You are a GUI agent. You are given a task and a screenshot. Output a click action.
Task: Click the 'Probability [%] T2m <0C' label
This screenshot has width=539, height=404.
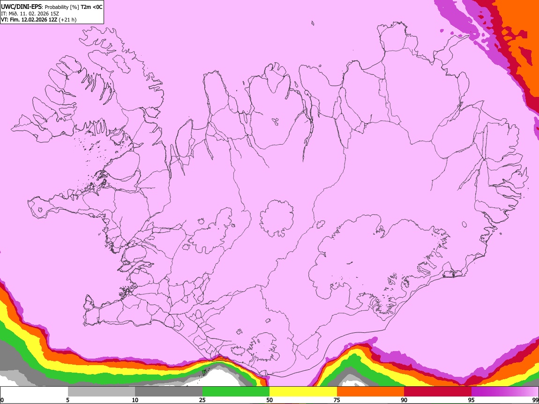[x=74, y=7]
